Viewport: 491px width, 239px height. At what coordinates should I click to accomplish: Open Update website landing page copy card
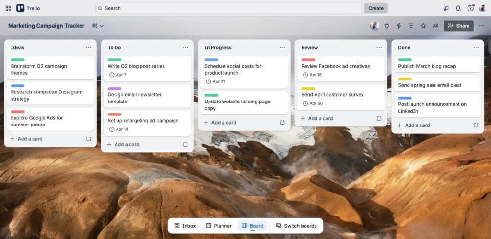pyautogui.click(x=244, y=103)
